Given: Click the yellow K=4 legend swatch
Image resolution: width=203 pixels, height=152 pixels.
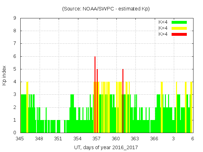Looking at the screenshot, I should click(x=179, y=28).
